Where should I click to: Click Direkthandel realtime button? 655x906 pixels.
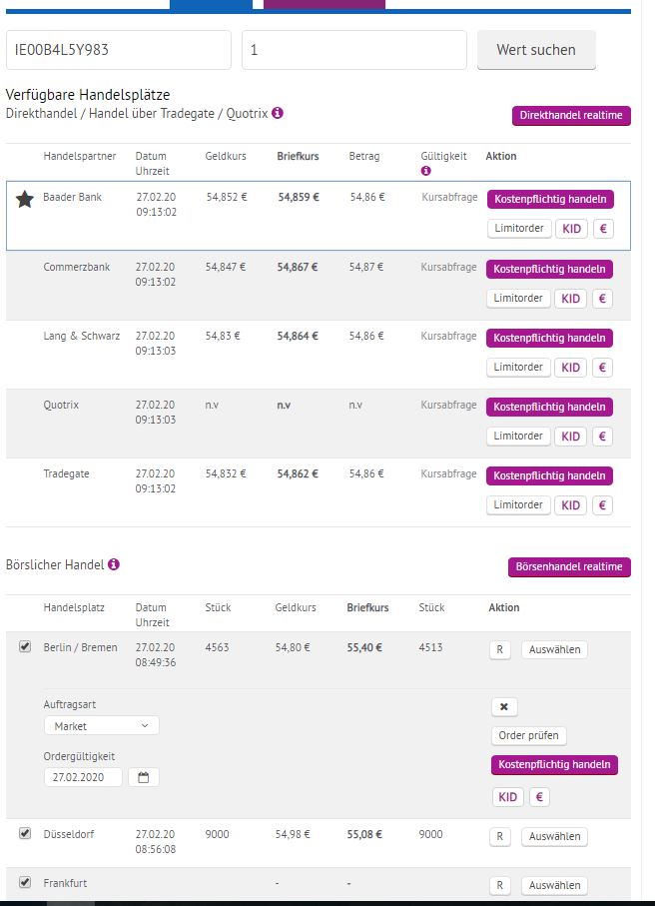coord(571,116)
